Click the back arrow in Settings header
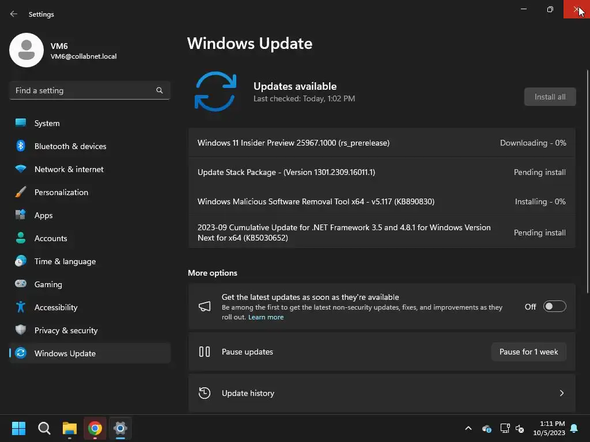The image size is (590, 442). click(x=14, y=14)
